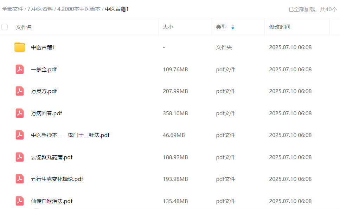Click the 中医古籍1 folder name
This screenshot has width=340, height=209.
pos(43,47)
